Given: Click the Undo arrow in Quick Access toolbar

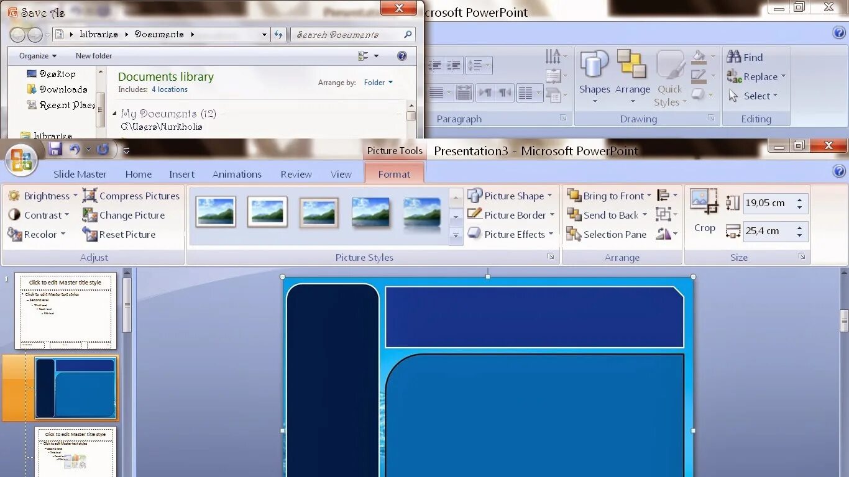Looking at the screenshot, I should pyautogui.click(x=75, y=149).
